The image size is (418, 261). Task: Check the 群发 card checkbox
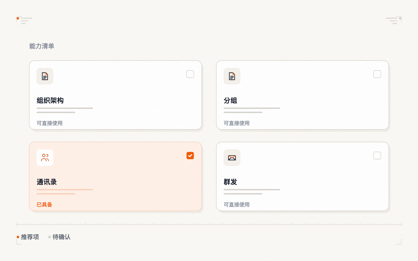click(x=377, y=156)
